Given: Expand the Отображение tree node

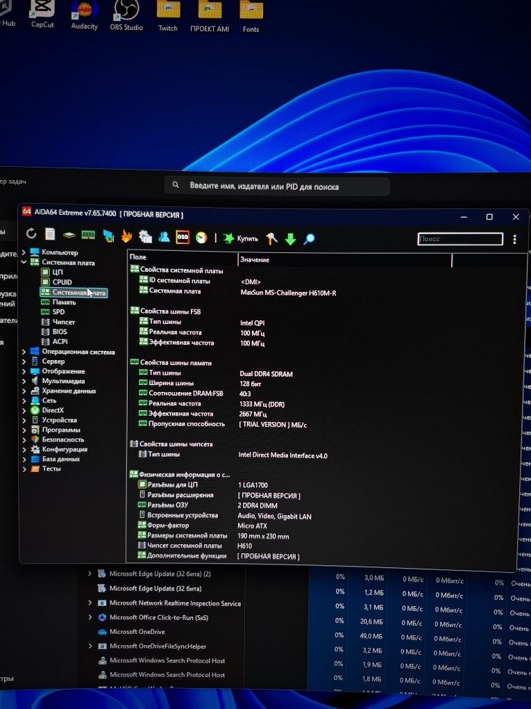Looking at the screenshot, I should [24, 371].
